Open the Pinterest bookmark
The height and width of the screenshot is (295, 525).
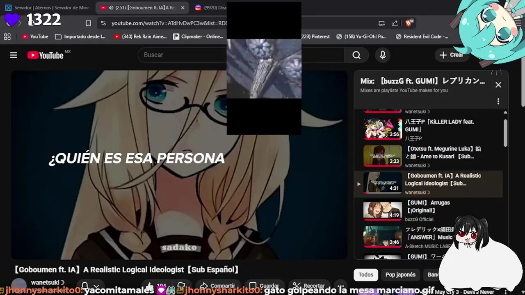click(315, 36)
